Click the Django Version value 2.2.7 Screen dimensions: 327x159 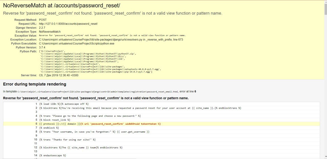42,28
